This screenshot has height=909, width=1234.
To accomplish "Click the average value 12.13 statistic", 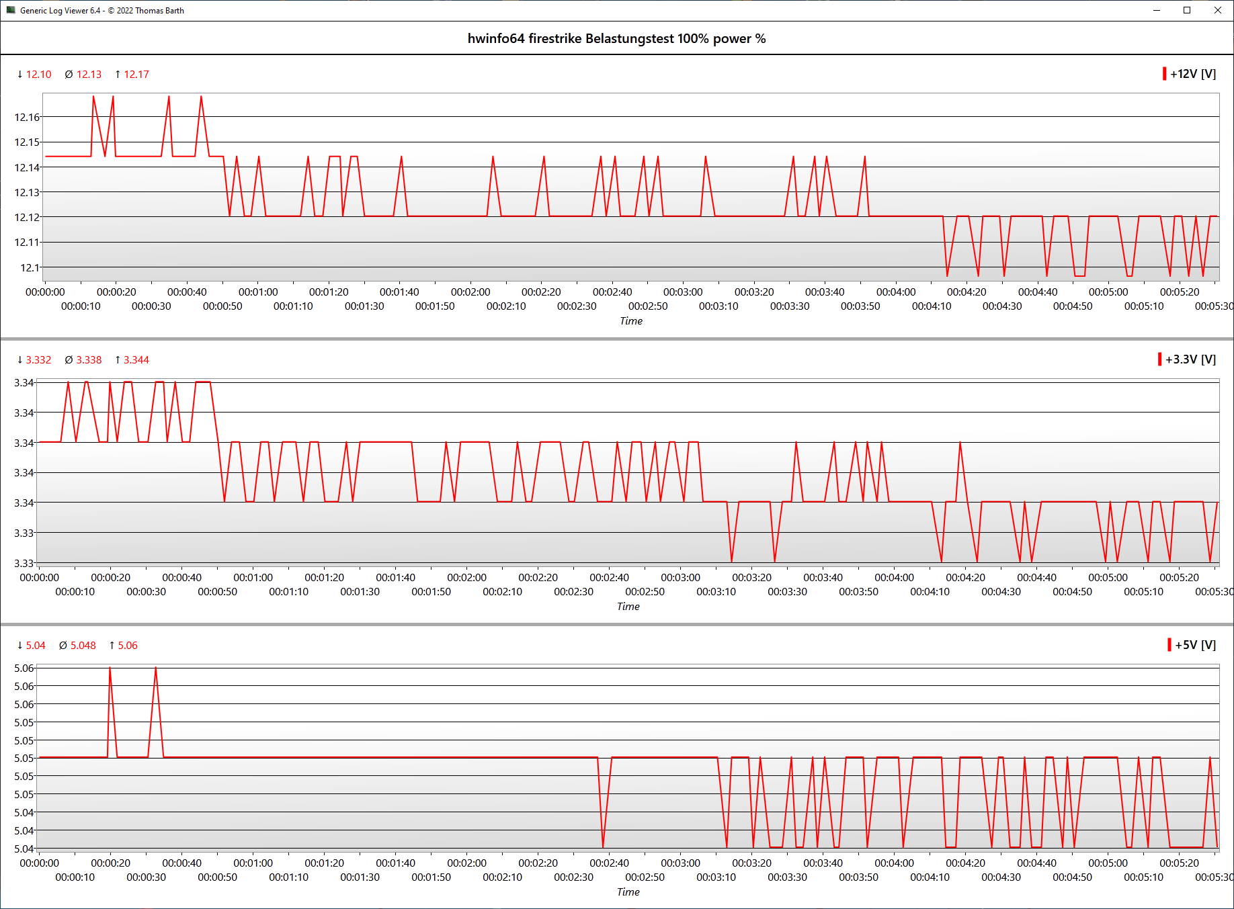I will pyautogui.click(x=89, y=75).
